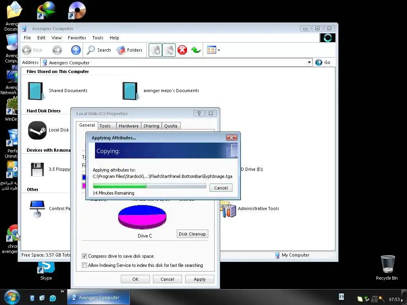This screenshot has height=305, width=407.
Task: Select the Administrative Tools icon
Action: tap(229, 209)
